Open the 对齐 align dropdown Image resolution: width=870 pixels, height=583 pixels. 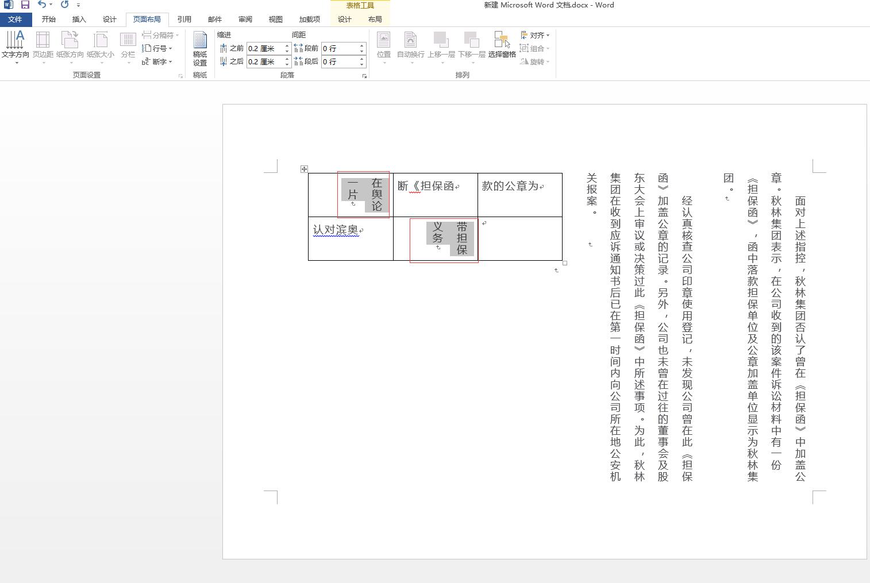(535, 35)
